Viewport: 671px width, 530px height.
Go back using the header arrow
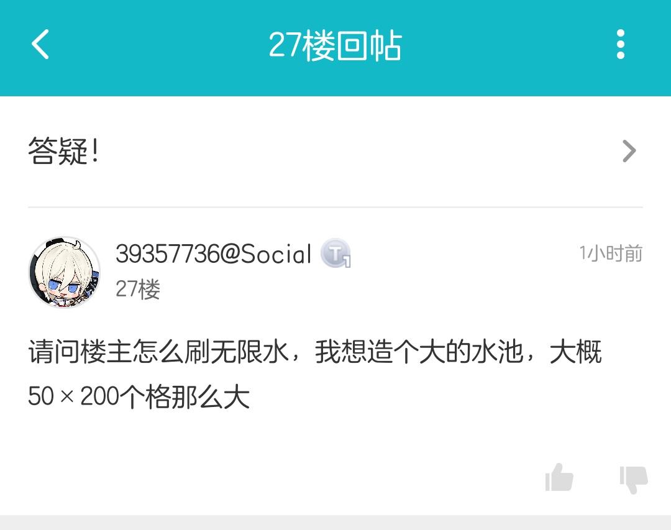pyautogui.click(x=40, y=44)
